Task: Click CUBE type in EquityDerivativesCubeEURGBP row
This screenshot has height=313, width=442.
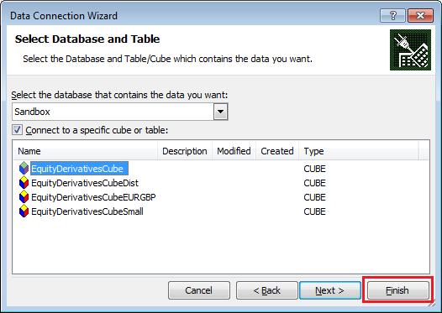Action: coord(314,197)
